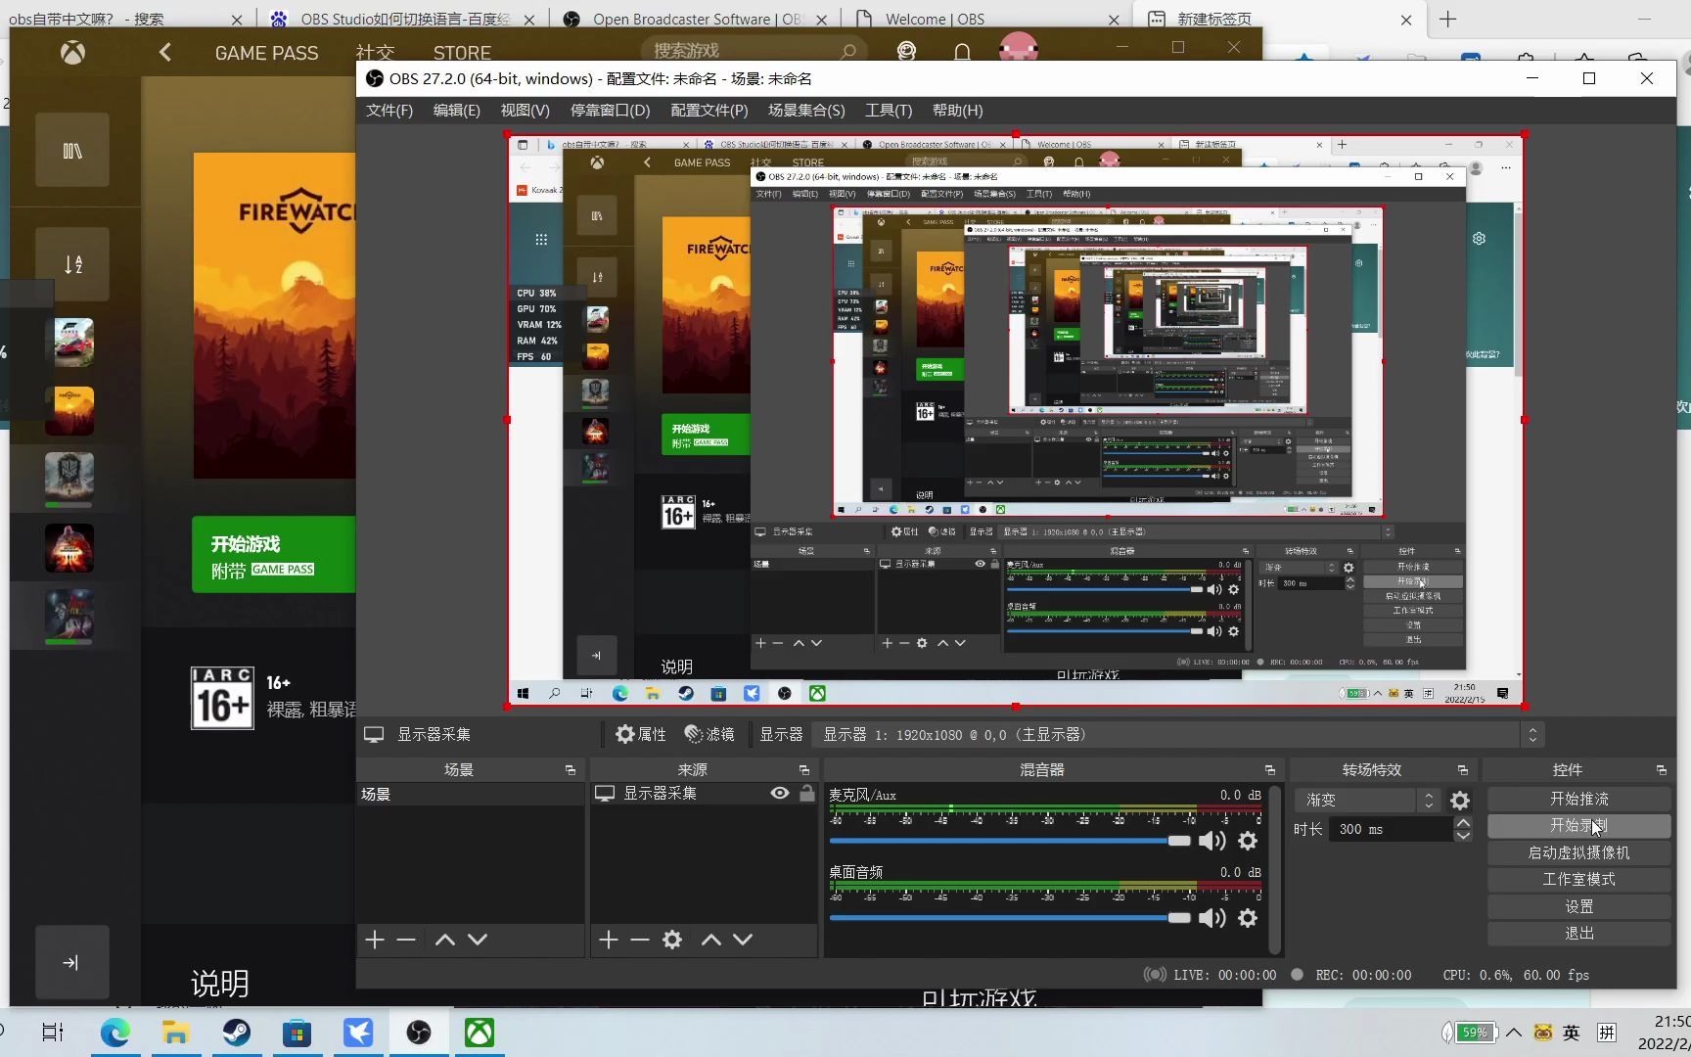Remove selected source with minus icon
Screen dimensions: 1691x1057
[x=640, y=940]
